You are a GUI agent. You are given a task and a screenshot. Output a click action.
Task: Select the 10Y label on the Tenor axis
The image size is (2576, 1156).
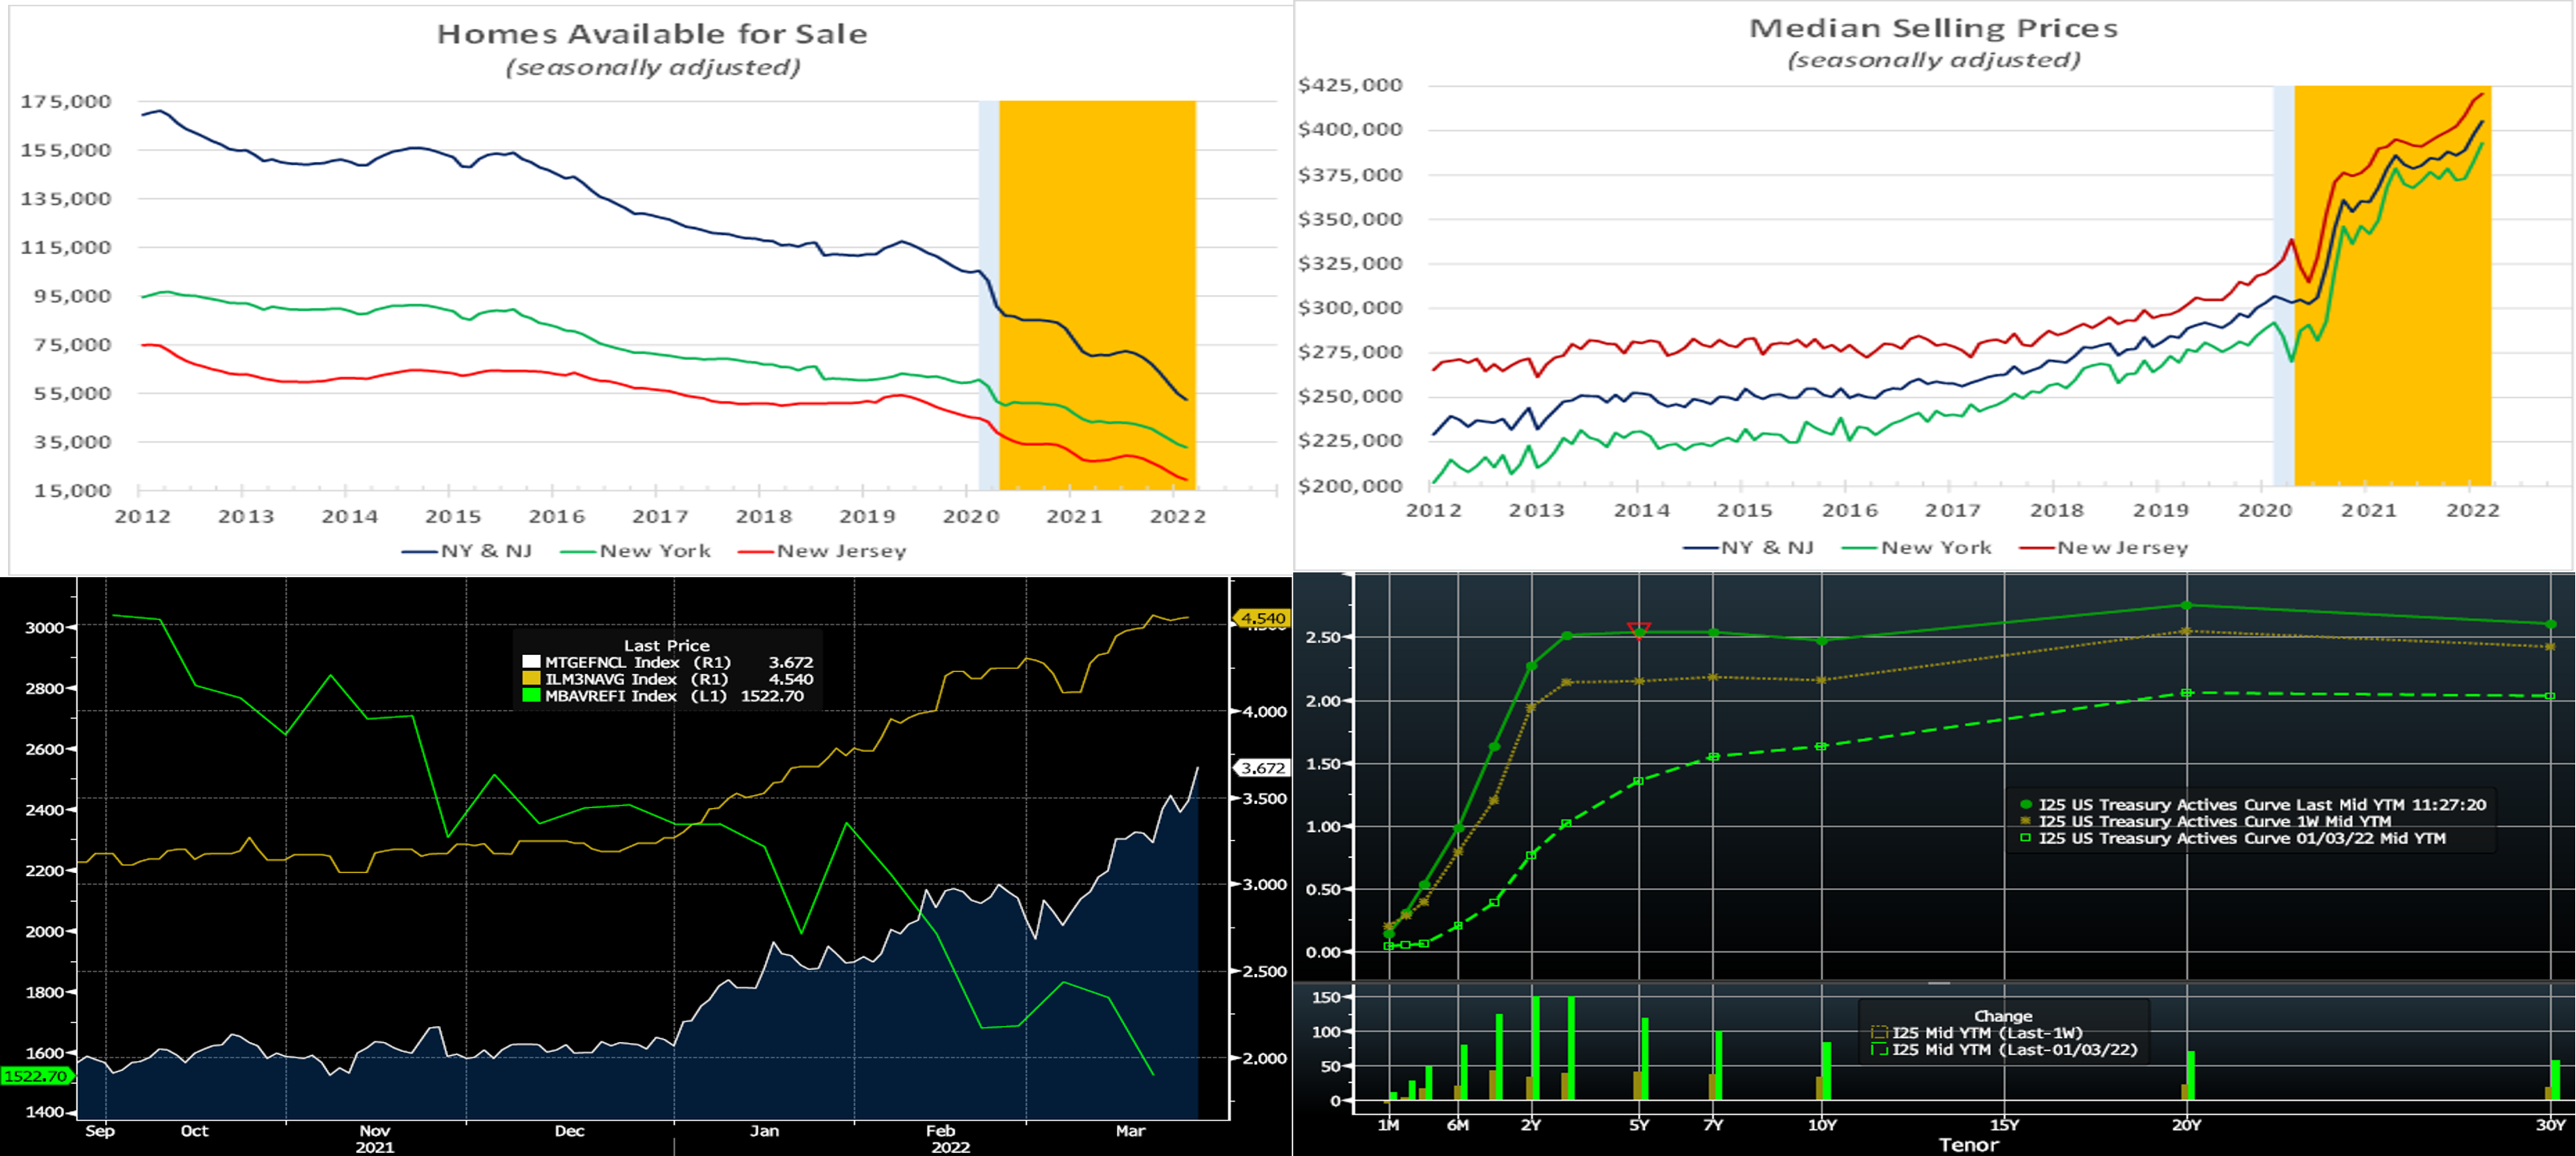click(x=1822, y=1125)
